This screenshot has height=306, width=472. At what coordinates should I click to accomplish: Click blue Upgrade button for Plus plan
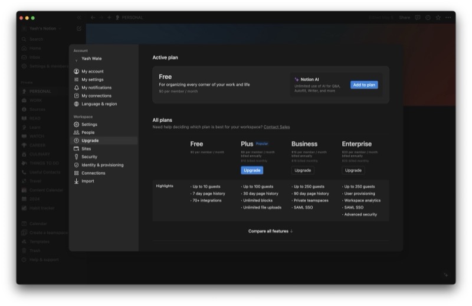pyautogui.click(x=252, y=170)
